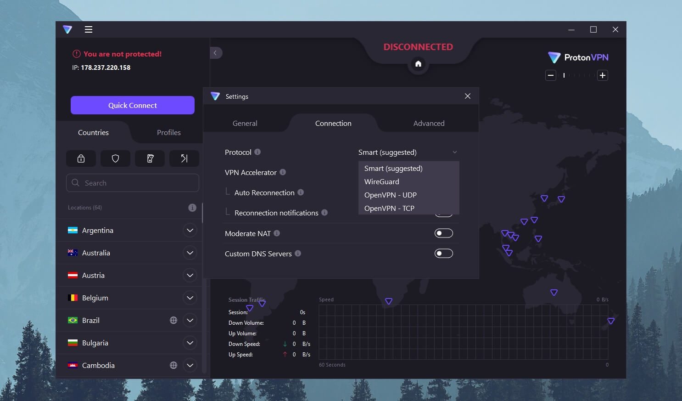Show Protocol info tooltip icon
The height and width of the screenshot is (401, 682).
[x=257, y=152]
